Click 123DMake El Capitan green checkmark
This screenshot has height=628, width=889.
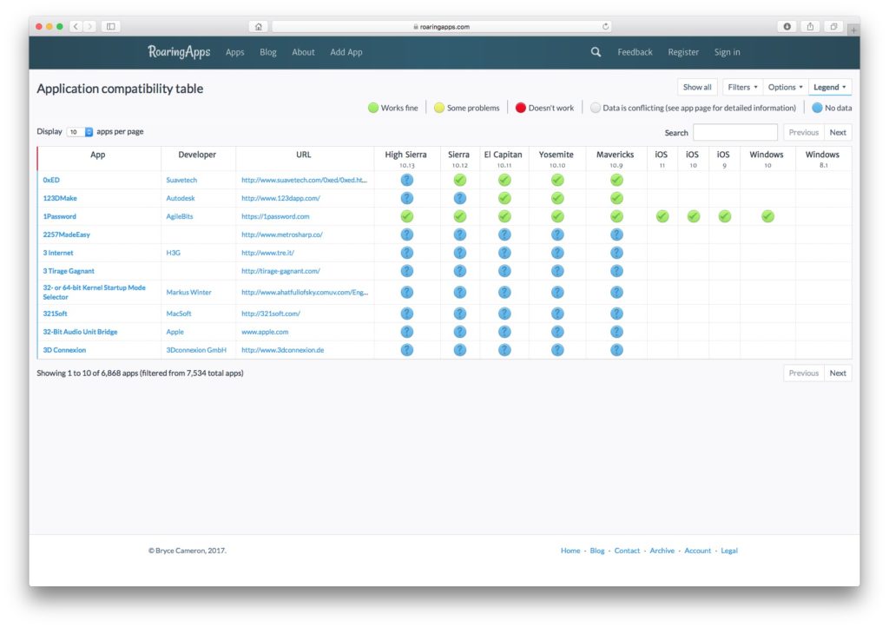coord(504,198)
